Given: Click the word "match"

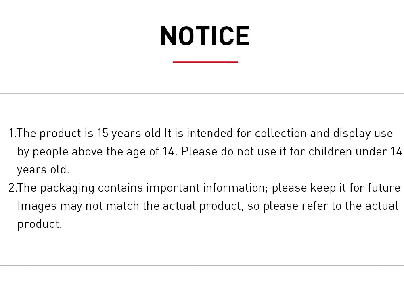Looking at the screenshot, I should click(122, 206).
